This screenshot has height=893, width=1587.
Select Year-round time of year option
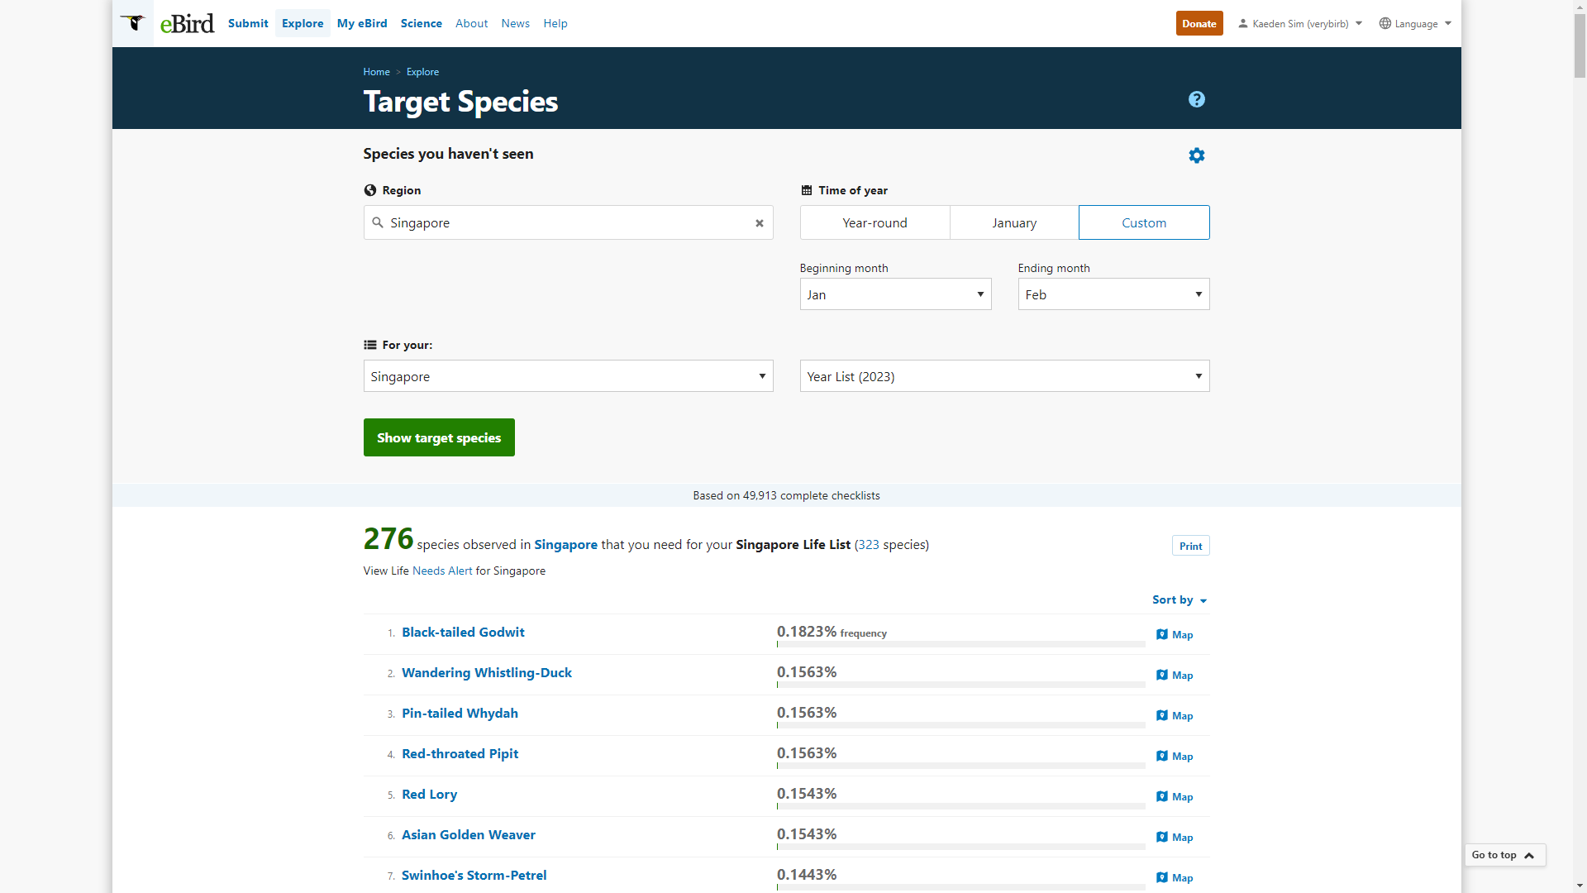coord(875,223)
